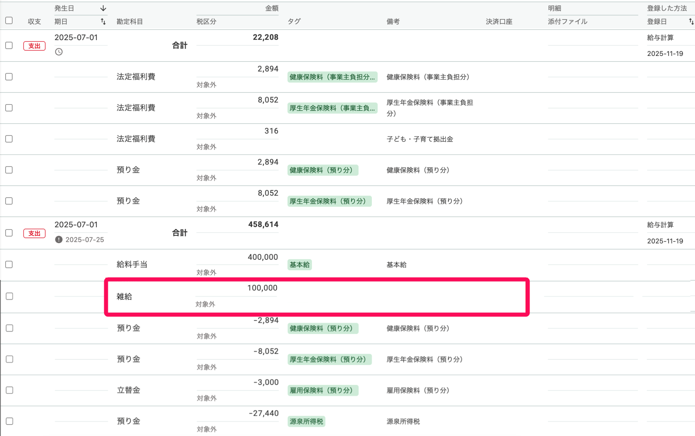Click the 給料手当 account cell
Screen dimensions: 695x436
[x=132, y=265]
